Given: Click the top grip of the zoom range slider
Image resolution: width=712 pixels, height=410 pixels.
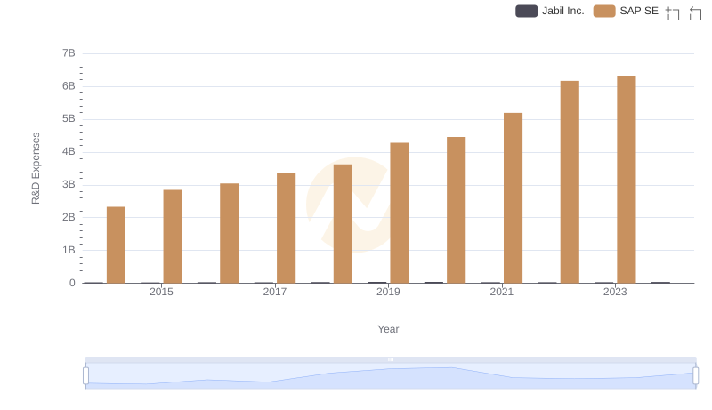Looking at the screenshot, I should [x=391, y=359].
